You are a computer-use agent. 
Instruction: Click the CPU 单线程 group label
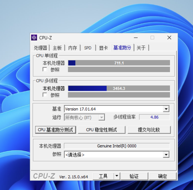pos(47,56)
